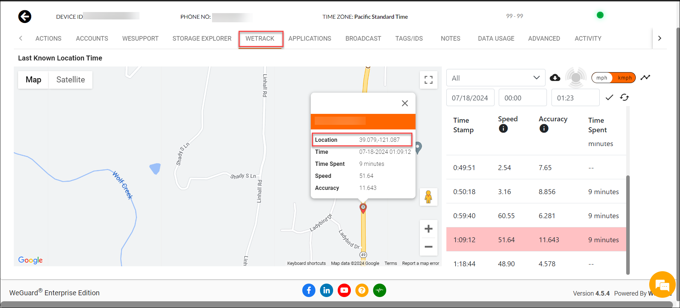Open the STORAGE EXPLORER tab
Image resolution: width=680 pixels, height=308 pixels.
click(202, 39)
